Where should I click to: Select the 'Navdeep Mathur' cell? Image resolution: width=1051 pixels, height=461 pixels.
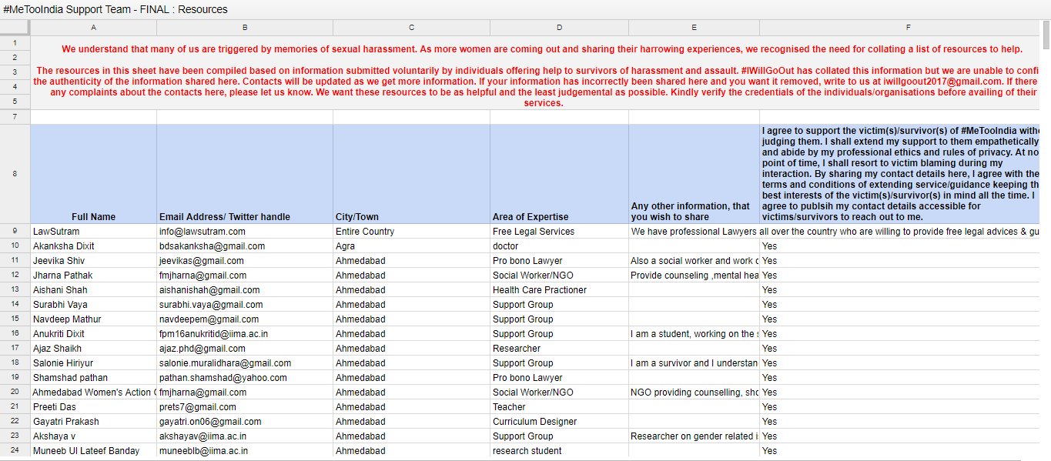click(93, 319)
